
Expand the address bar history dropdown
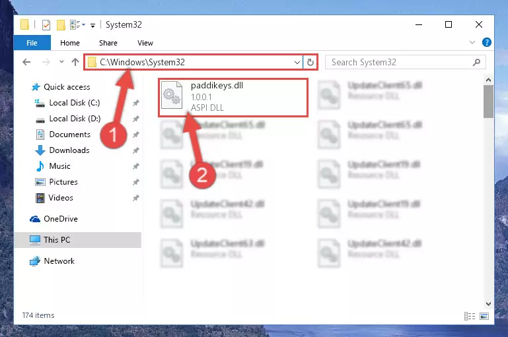pos(297,63)
